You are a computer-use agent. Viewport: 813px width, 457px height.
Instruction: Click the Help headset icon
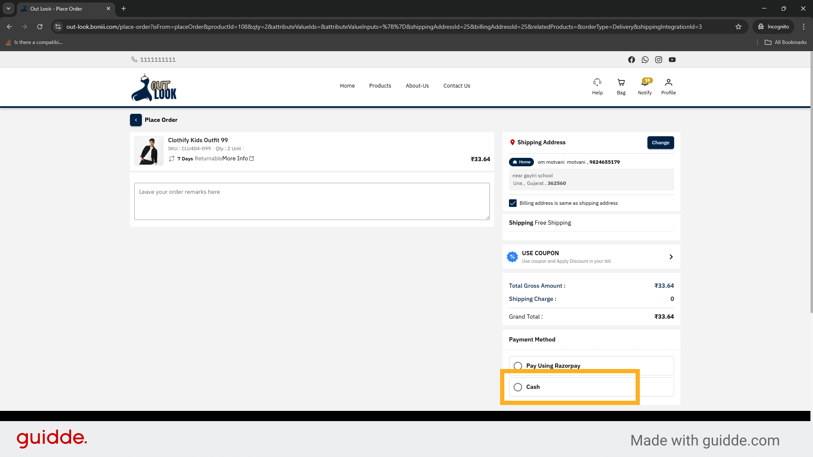[597, 83]
